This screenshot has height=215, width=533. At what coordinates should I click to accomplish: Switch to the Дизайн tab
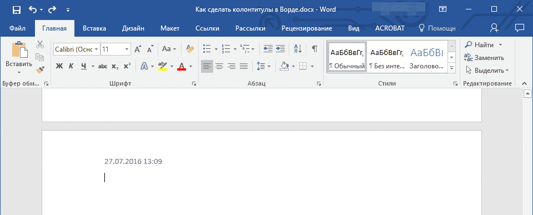133,28
